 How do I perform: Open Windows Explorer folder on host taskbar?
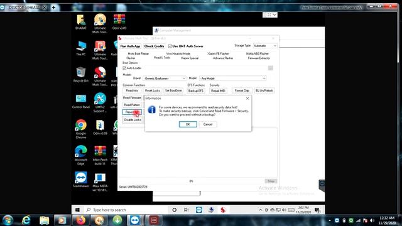44,220
